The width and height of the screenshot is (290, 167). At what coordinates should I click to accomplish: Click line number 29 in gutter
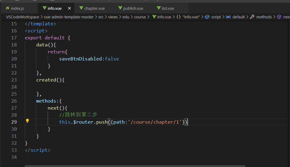click(x=14, y=122)
